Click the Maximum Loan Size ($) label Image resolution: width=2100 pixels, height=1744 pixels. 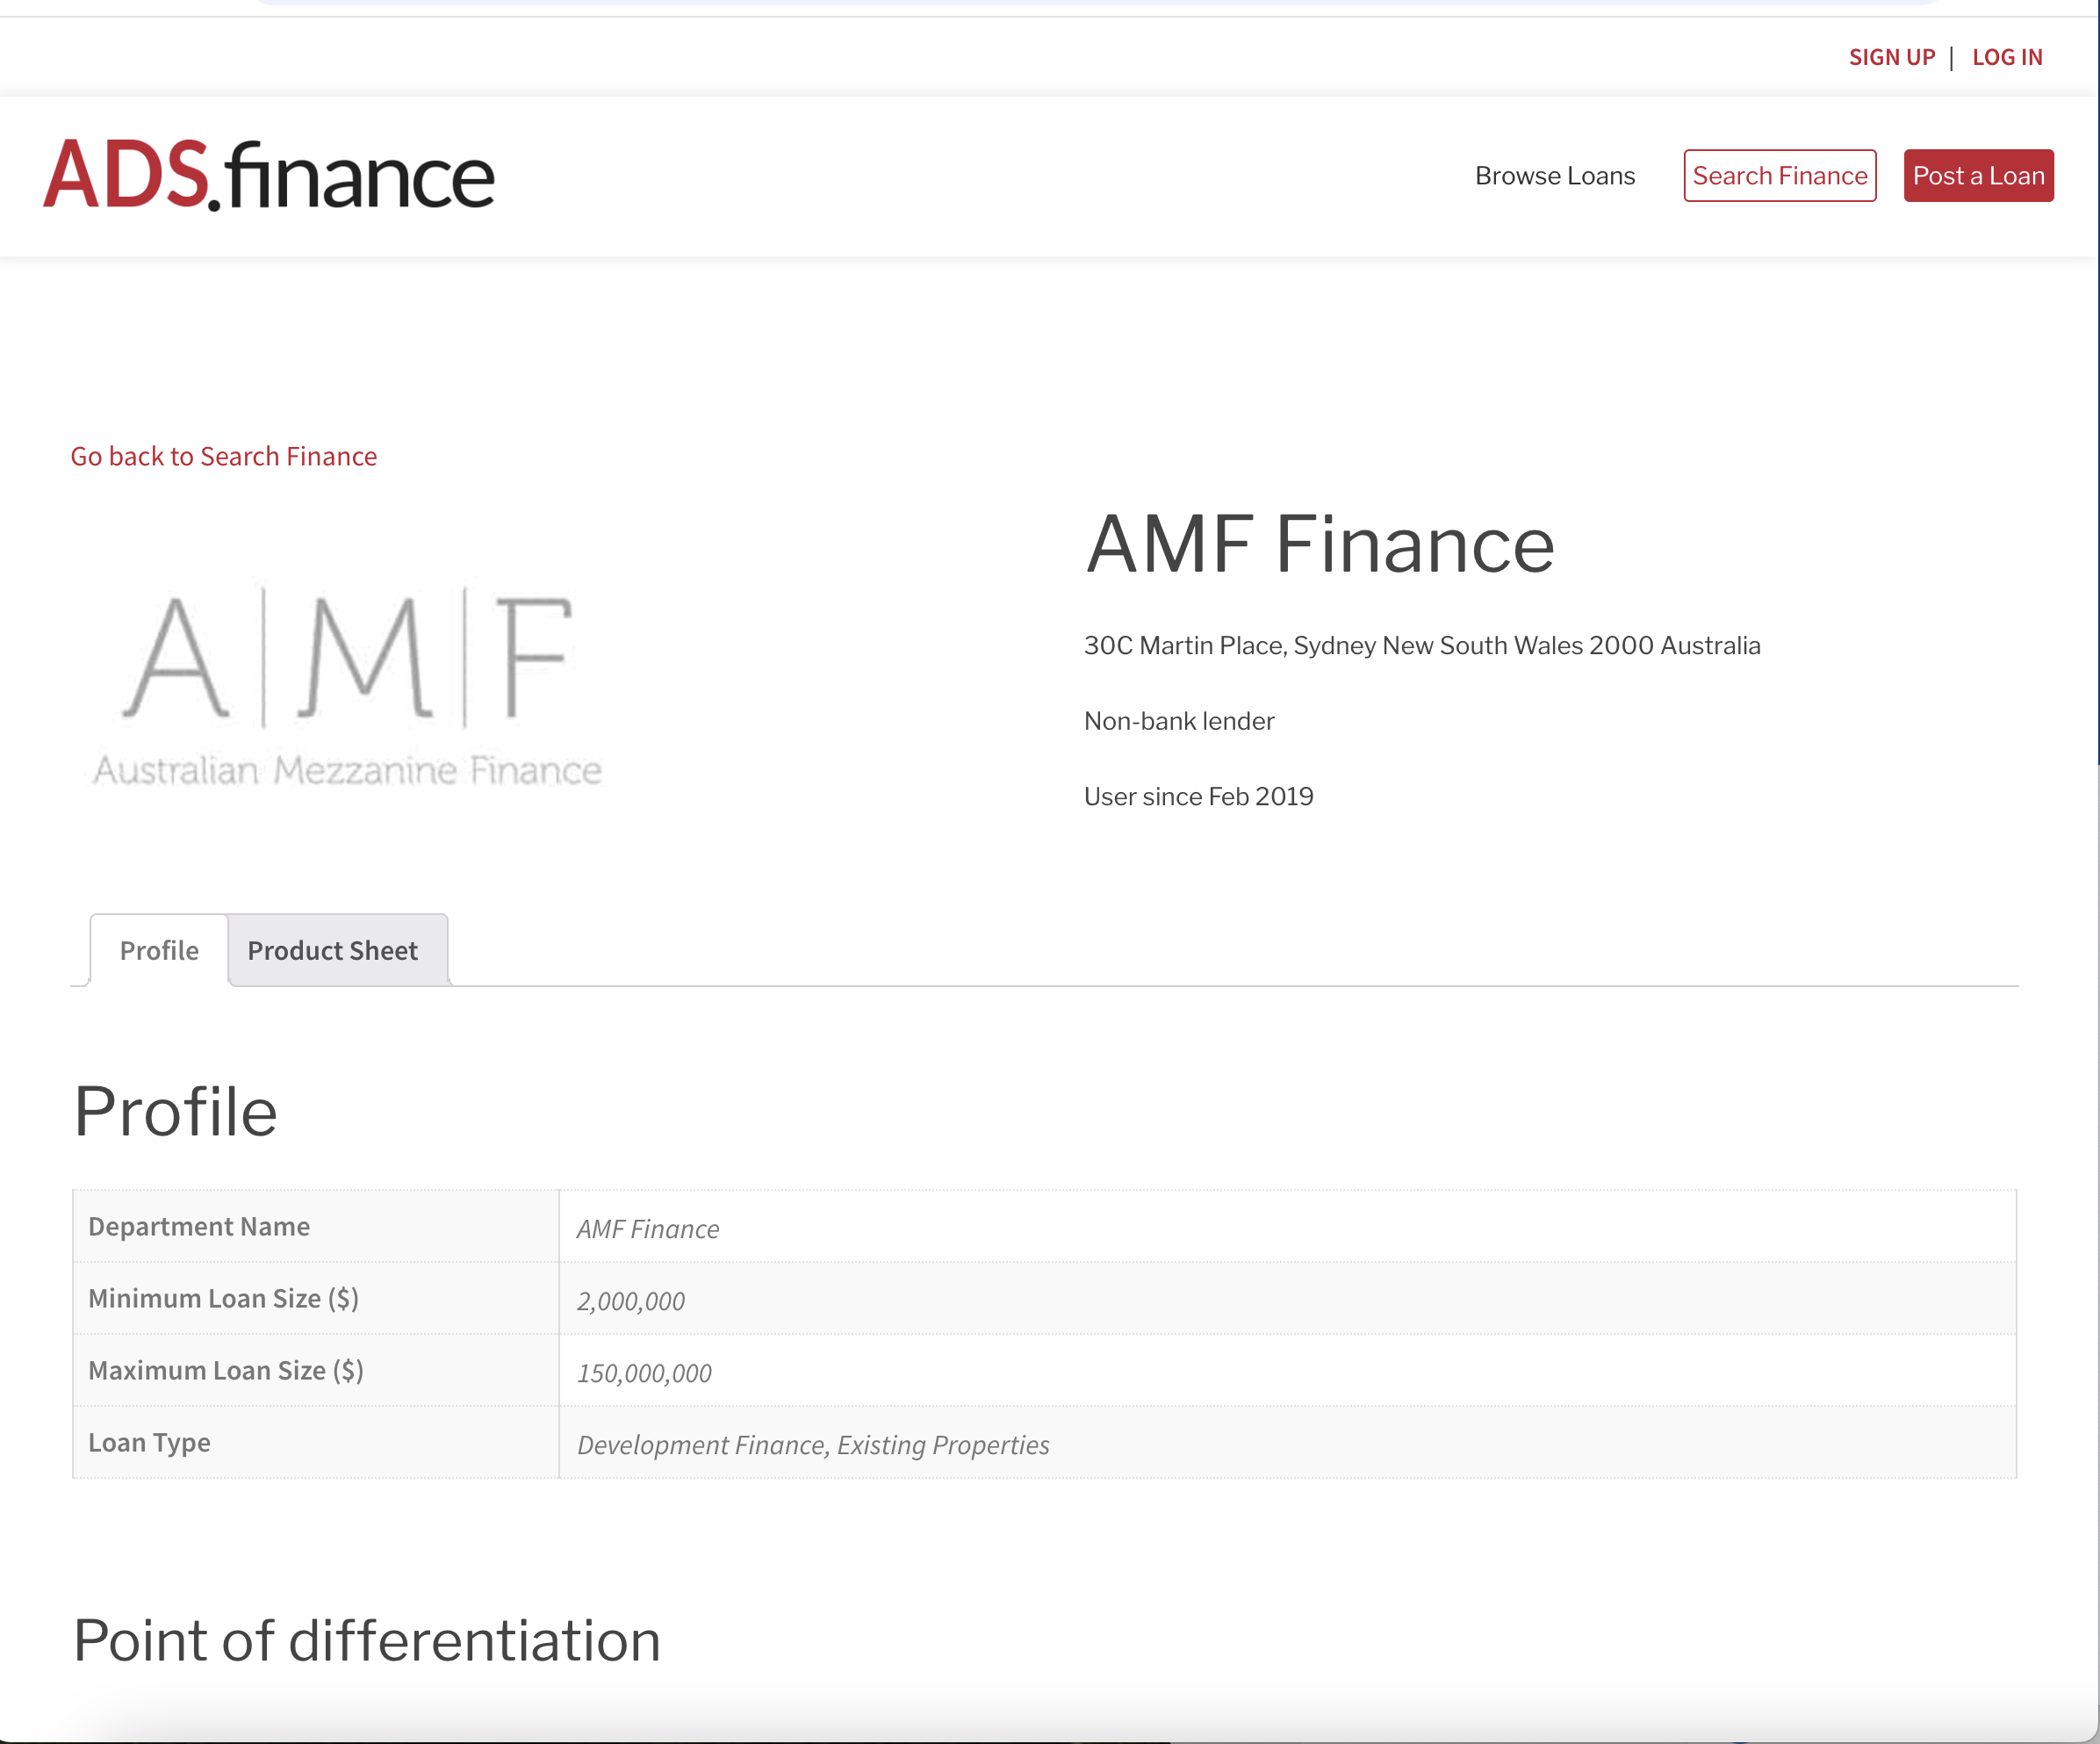(226, 1370)
